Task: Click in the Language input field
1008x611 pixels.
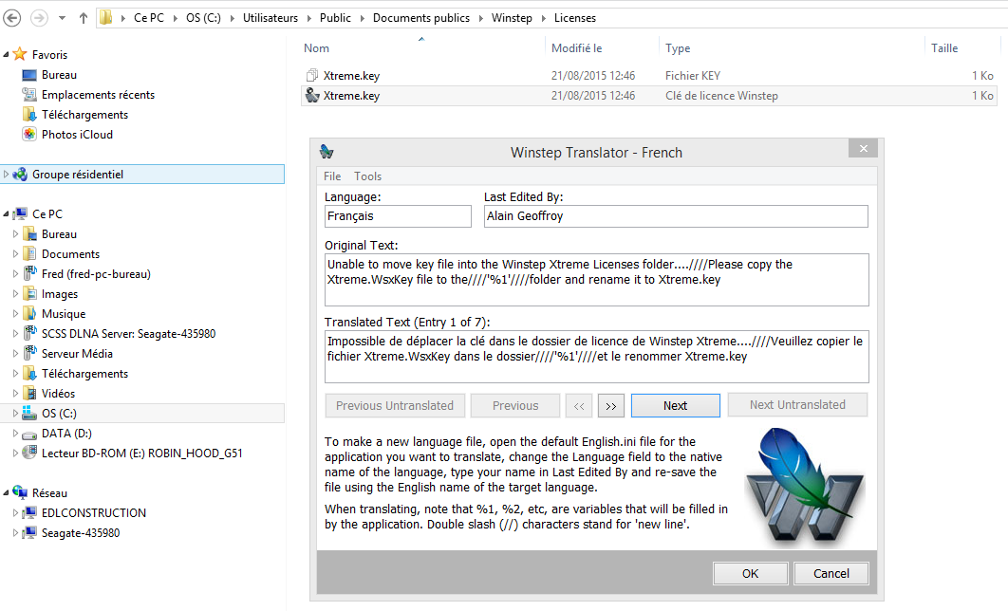Action: [397, 216]
